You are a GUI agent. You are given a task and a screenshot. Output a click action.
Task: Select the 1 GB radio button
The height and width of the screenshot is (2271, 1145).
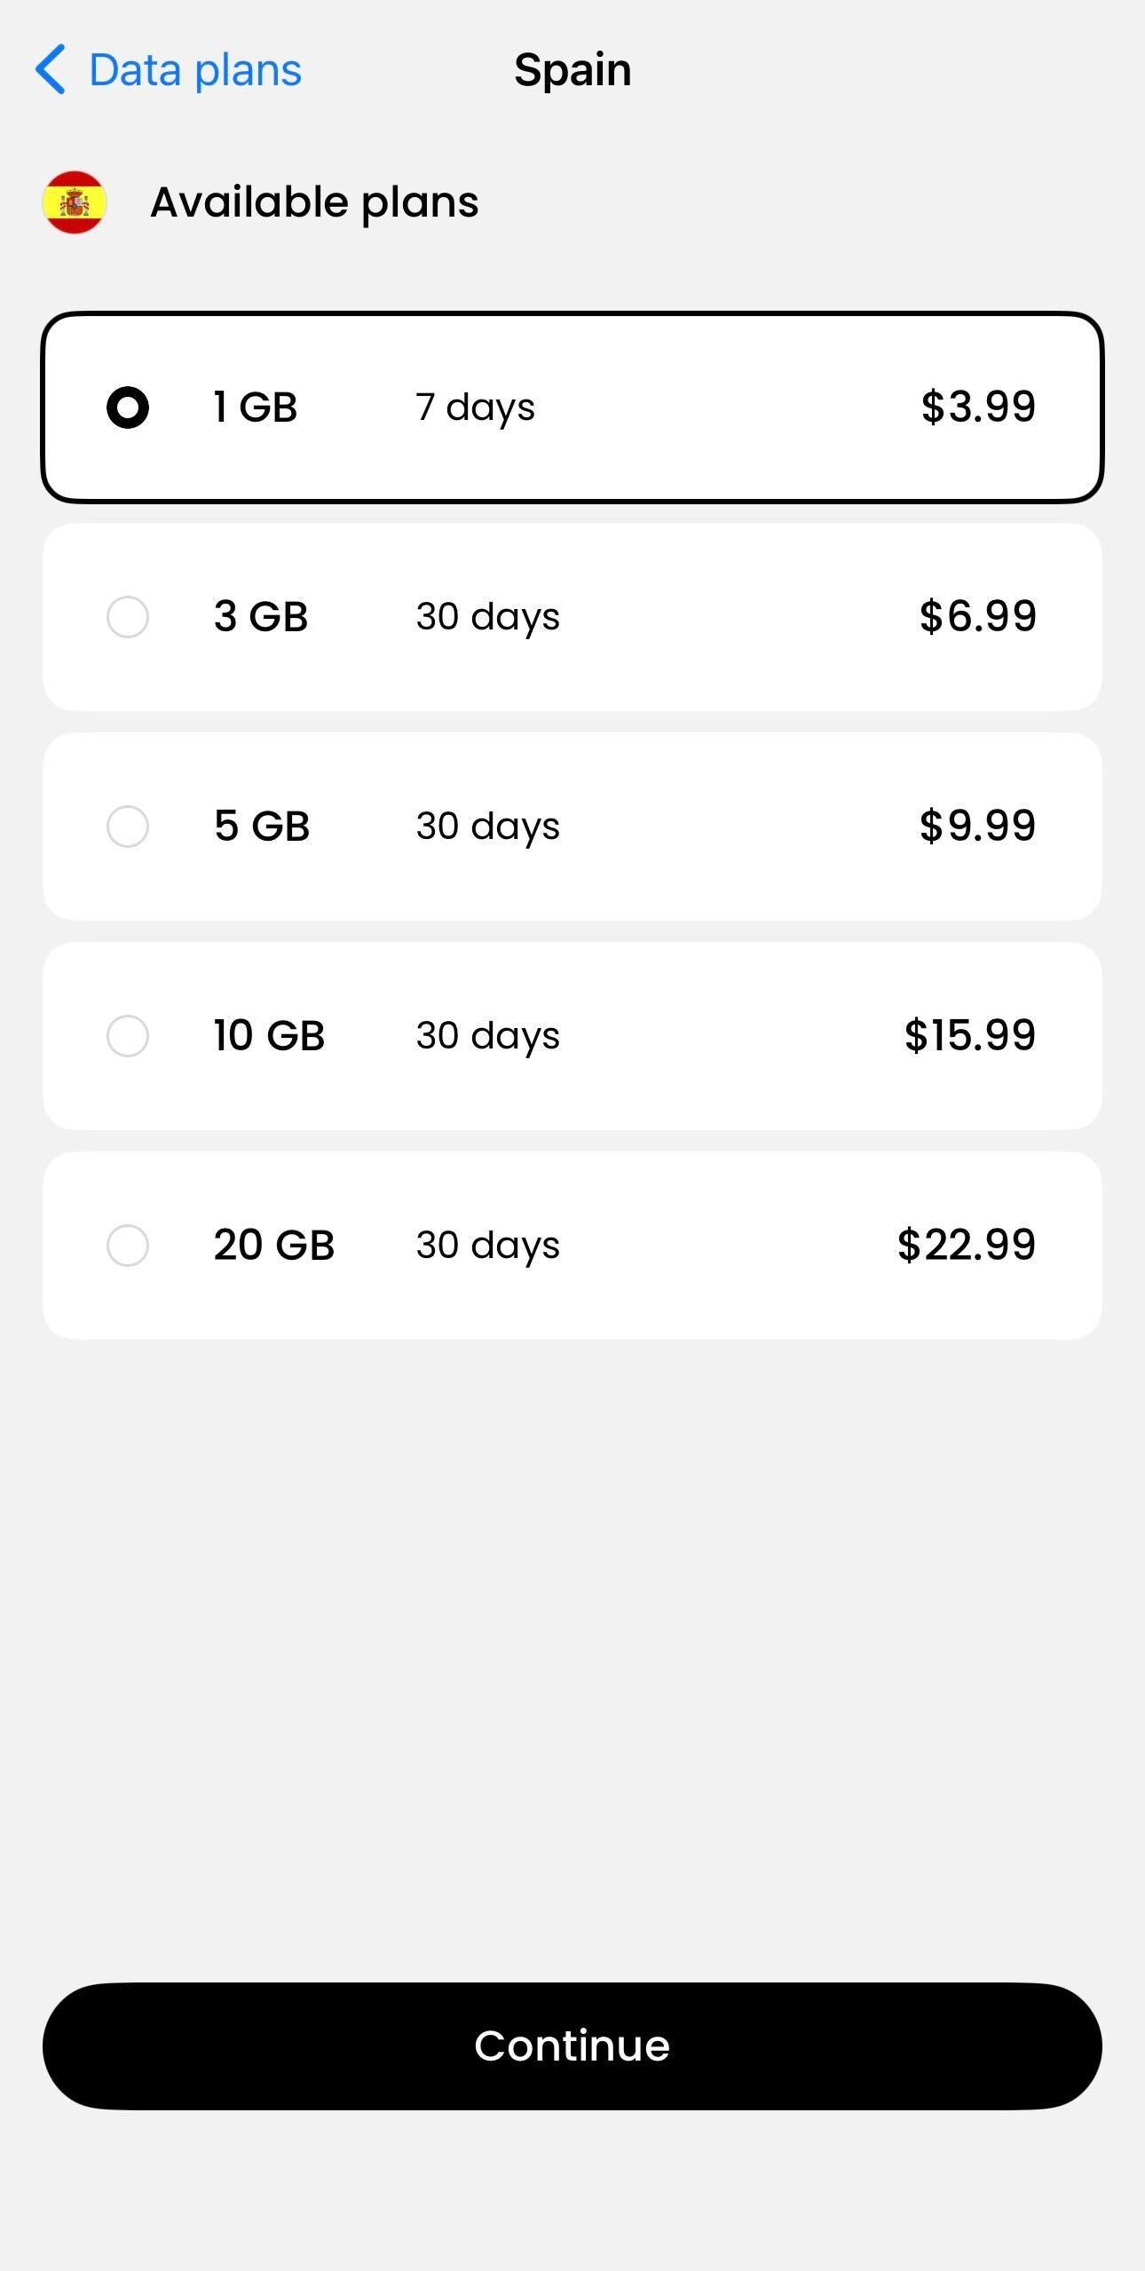128,408
